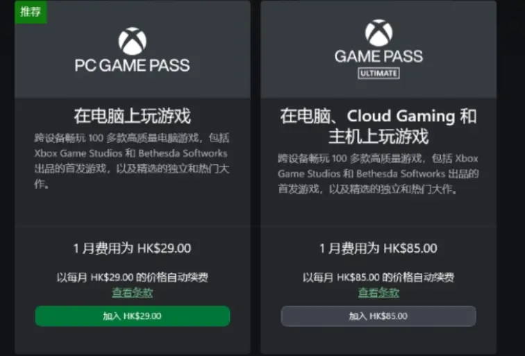Click PC Game Pass description paragraph
525x356 pixels.
(x=131, y=161)
